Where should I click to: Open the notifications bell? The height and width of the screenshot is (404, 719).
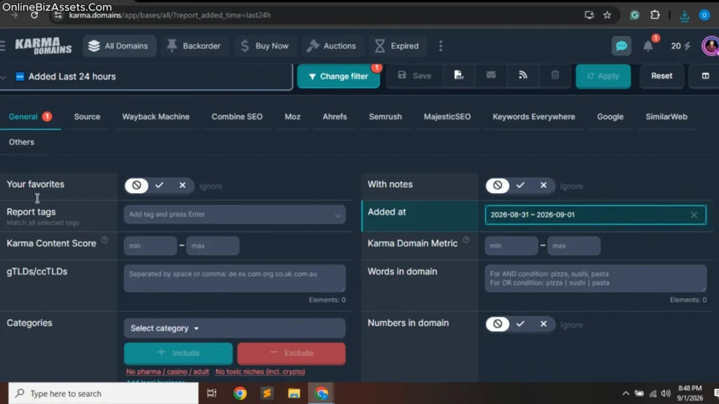pyautogui.click(x=648, y=46)
